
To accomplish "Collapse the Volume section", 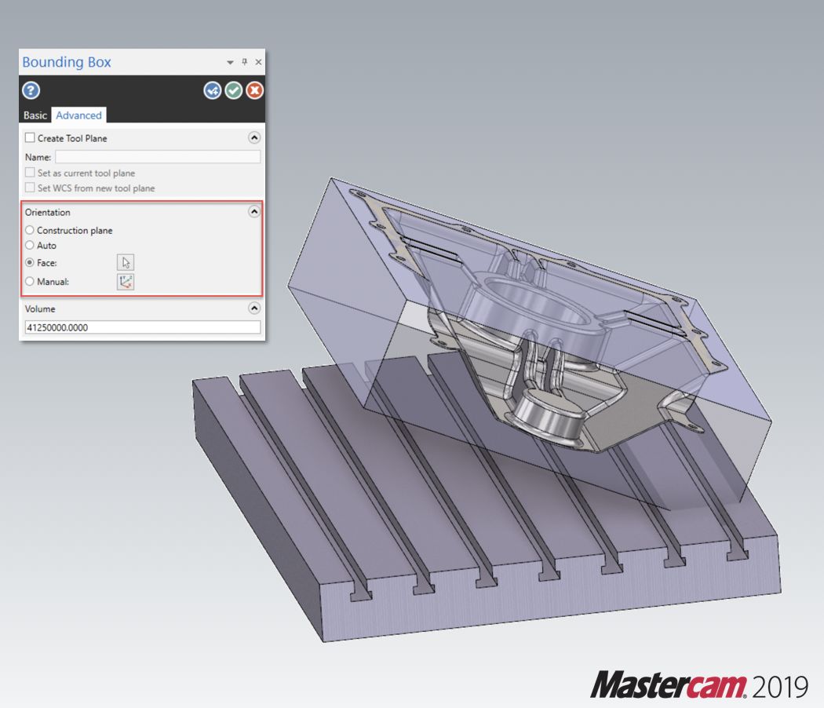I will (253, 308).
